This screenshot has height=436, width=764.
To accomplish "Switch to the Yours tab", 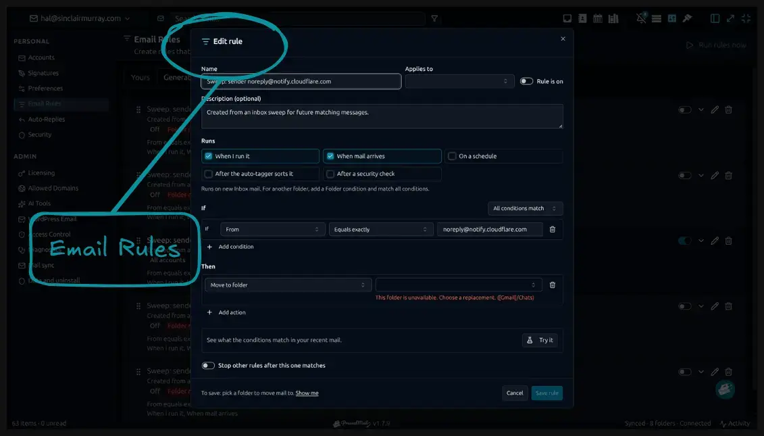I will pyautogui.click(x=141, y=78).
